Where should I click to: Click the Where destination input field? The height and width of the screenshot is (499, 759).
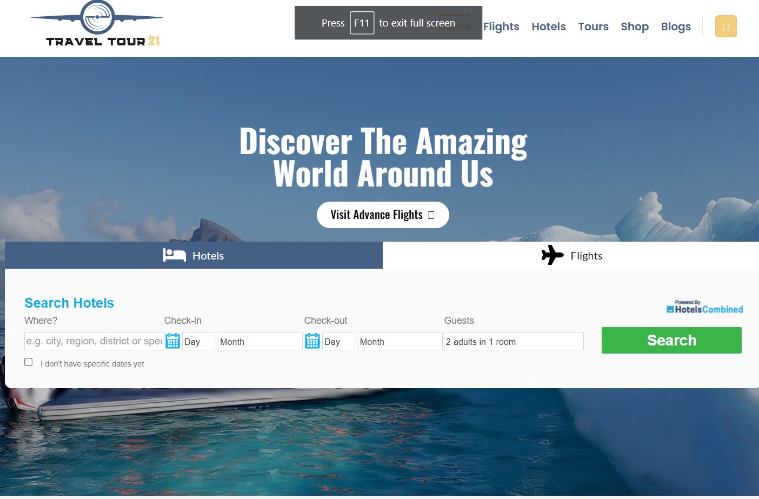(x=94, y=341)
